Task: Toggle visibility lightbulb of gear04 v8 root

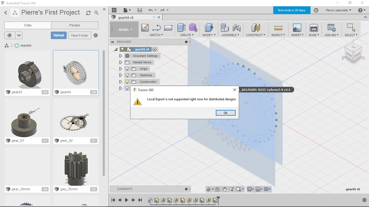Action: click(122, 49)
